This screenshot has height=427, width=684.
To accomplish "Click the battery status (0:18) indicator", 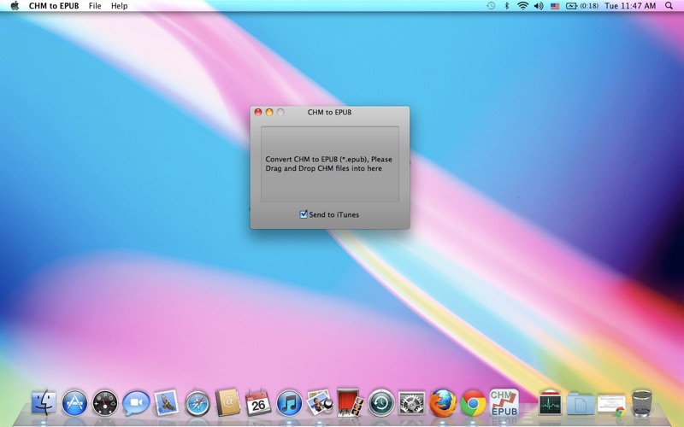I will [582, 6].
